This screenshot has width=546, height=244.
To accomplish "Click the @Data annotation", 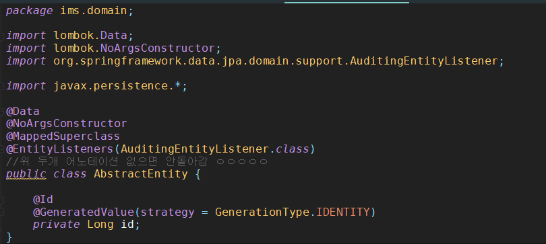I will [23, 112].
